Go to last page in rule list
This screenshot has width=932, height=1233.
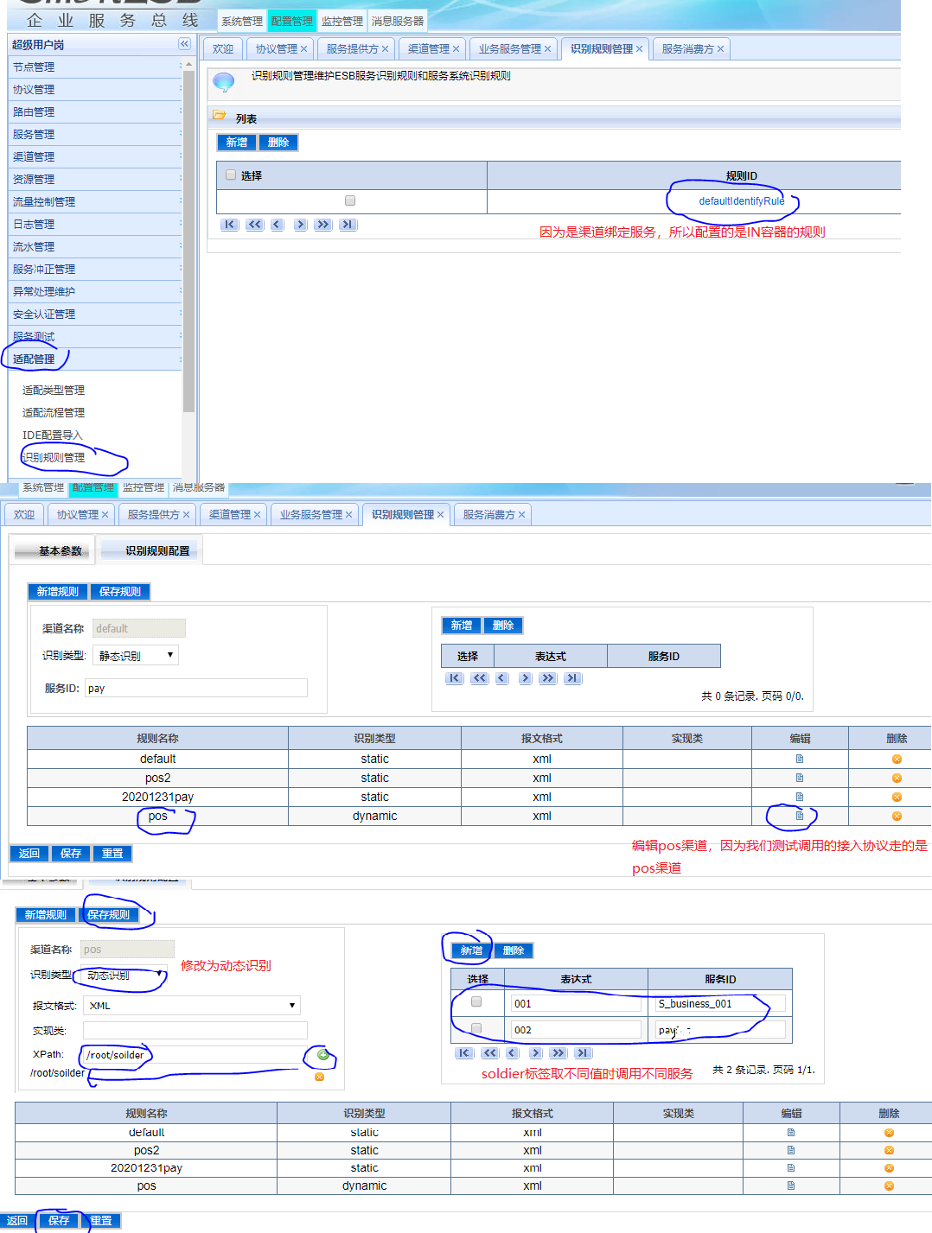pyautogui.click(x=348, y=225)
